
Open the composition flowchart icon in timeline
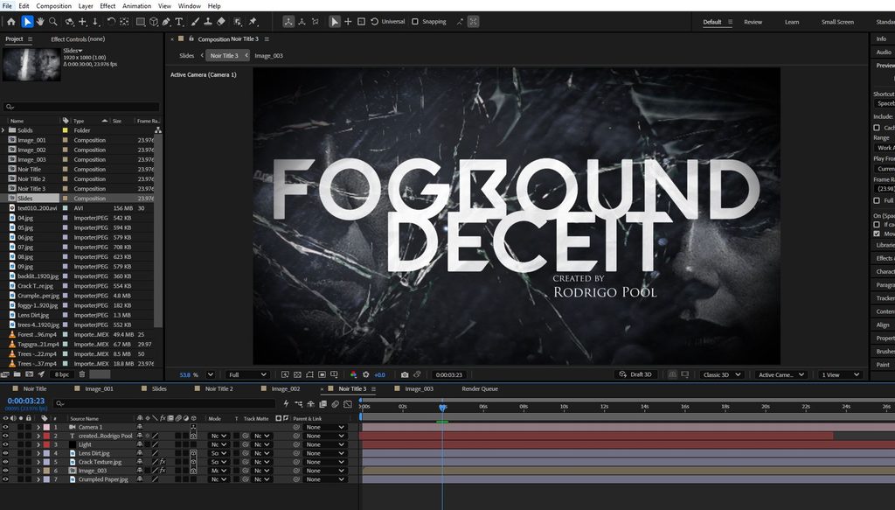[x=299, y=404]
